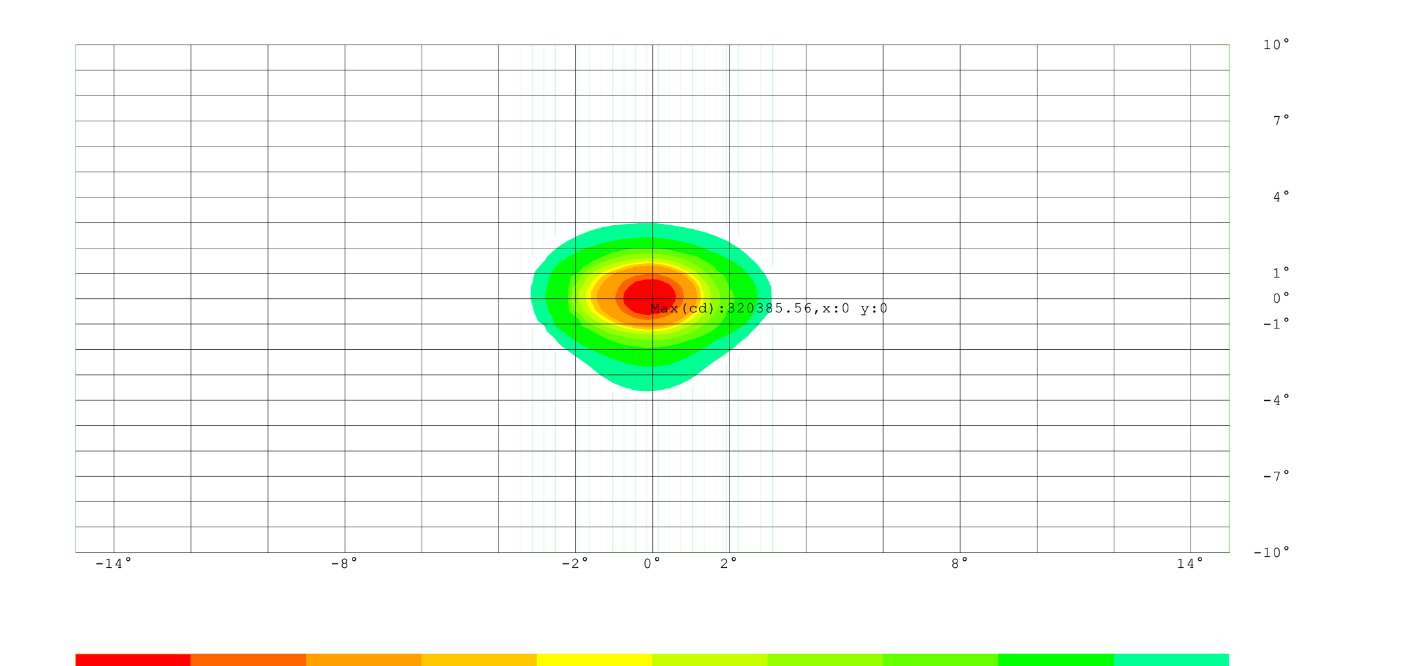1412x666 pixels.
Task: Click the 14° horizontal axis label
Action: pos(1191,564)
